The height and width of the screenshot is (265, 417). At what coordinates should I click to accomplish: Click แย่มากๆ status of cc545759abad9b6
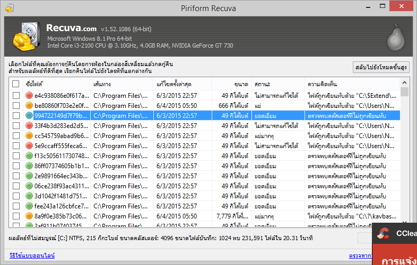click(x=264, y=136)
